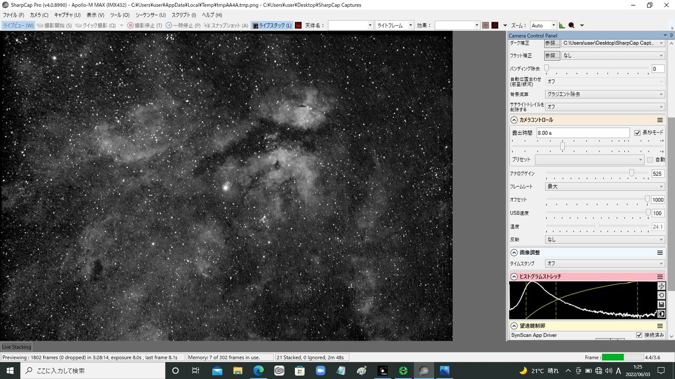Reset the histogram stretch with the circular arrow icon
Image resolution: width=675 pixels, height=379 pixels.
click(x=662, y=295)
